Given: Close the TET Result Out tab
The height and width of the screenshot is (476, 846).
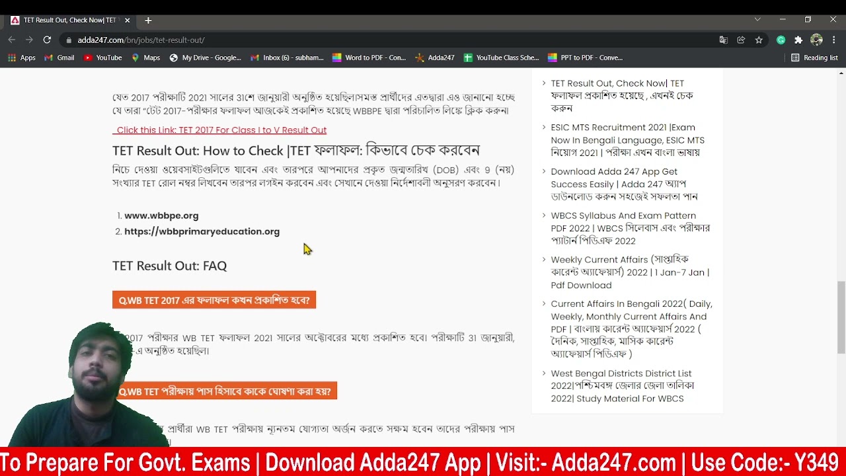Looking at the screenshot, I should click(127, 20).
